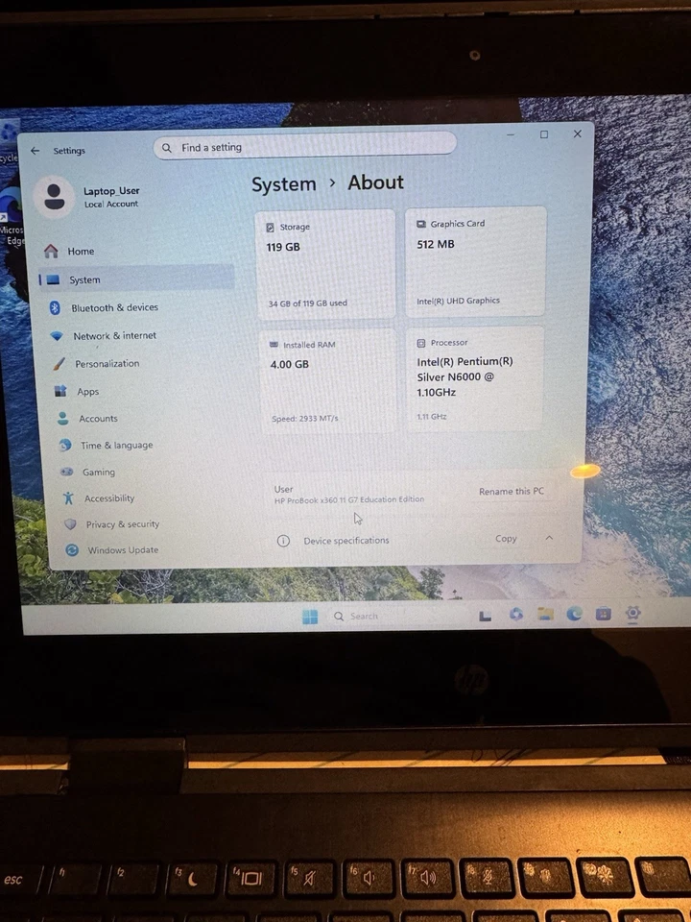The image size is (691, 922).
Task: Open the Processor Pentium Silver card
Action: pyautogui.click(x=473, y=378)
